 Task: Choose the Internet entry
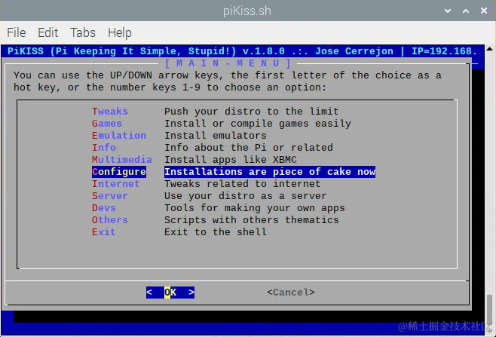[116, 183]
